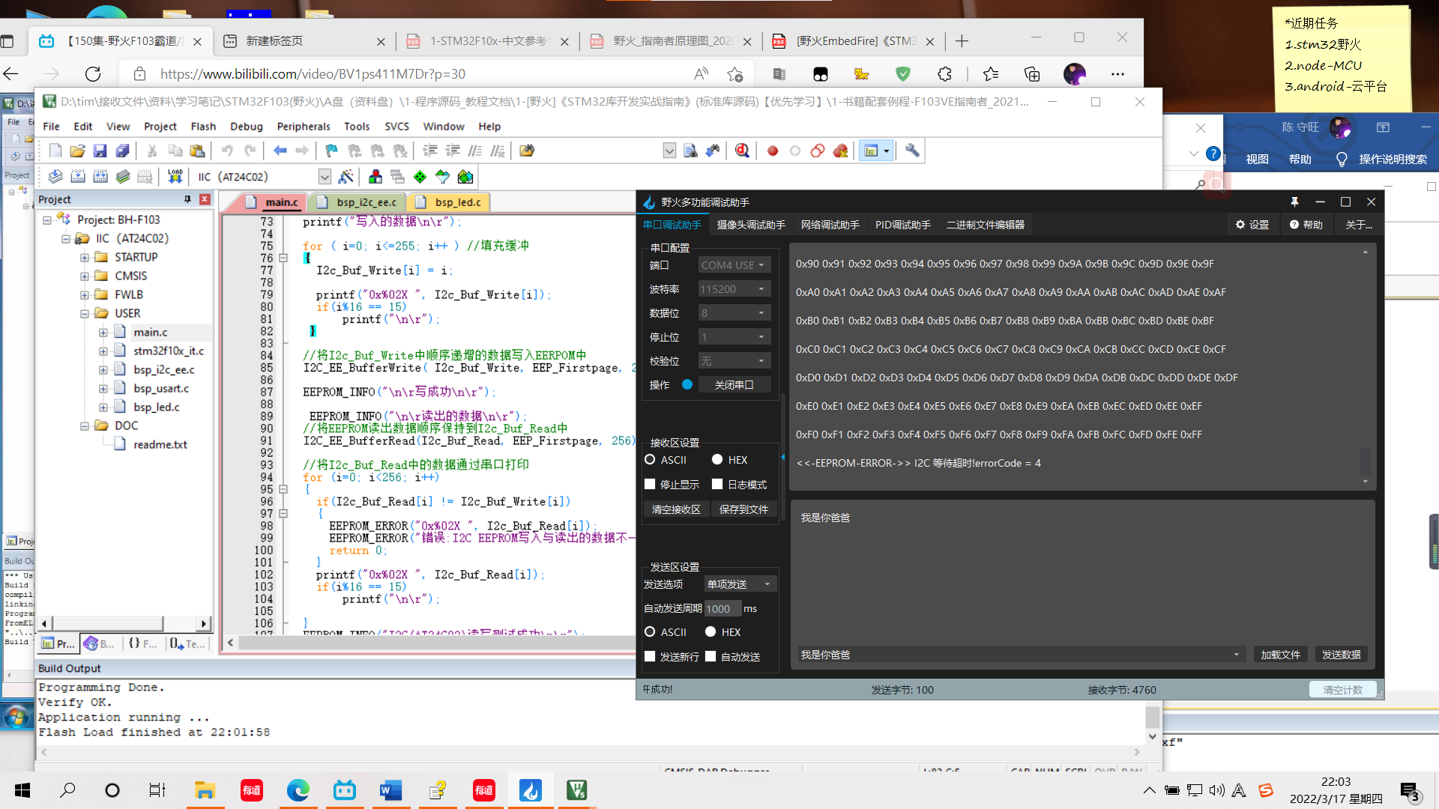The width and height of the screenshot is (1439, 809).
Task: Open File Explorer from the taskbar
Action: point(205,790)
